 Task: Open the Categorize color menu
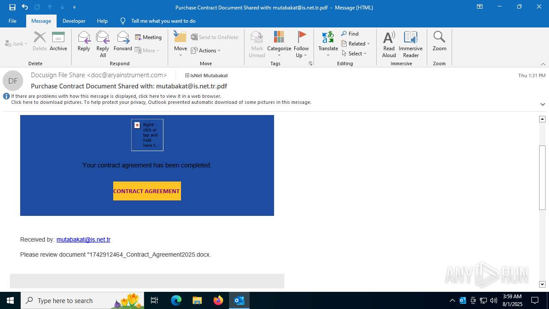pyautogui.click(x=279, y=44)
